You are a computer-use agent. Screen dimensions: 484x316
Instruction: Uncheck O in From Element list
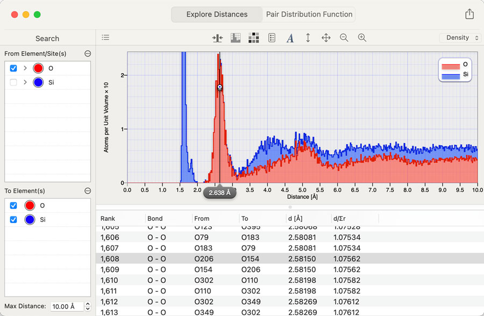[x=13, y=69]
